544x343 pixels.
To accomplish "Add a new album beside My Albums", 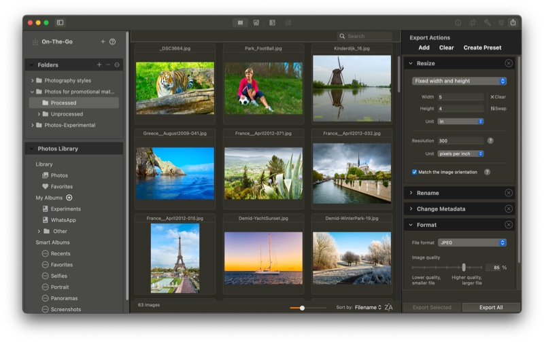I will tap(69, 198).
